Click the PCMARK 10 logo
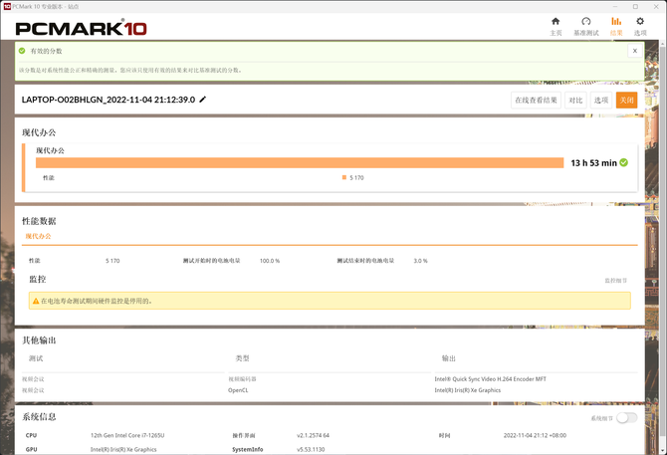 tap(82, 28)
